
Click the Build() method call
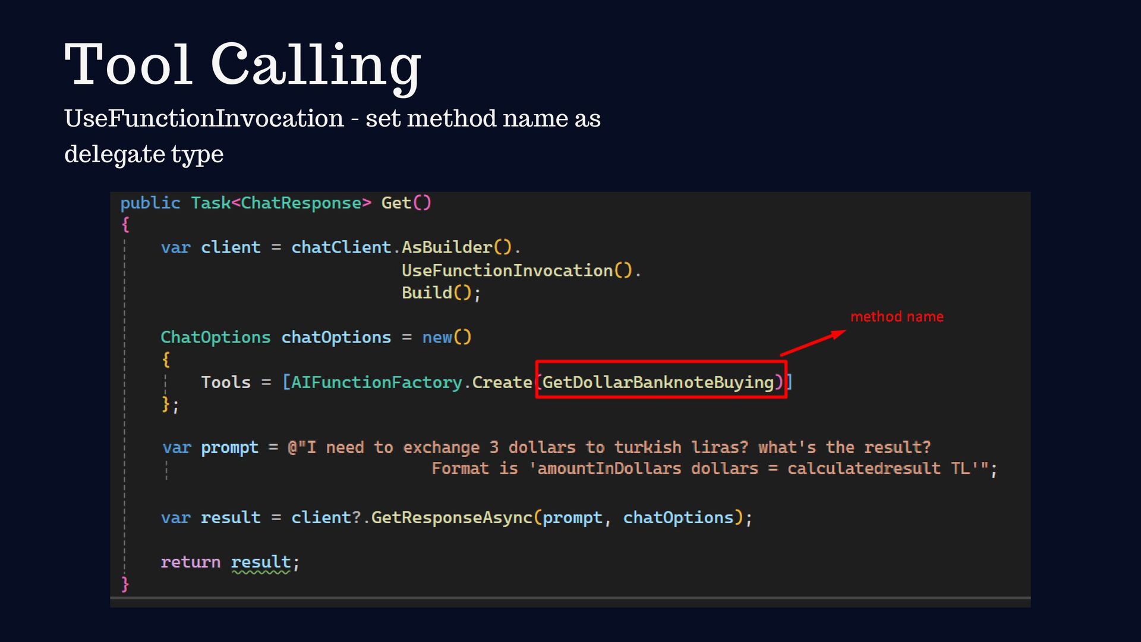click(x=436, y=292)
